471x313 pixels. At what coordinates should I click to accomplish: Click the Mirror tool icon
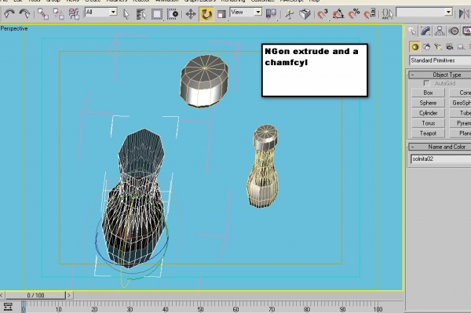pyautogui.click(x=465, y=14)
